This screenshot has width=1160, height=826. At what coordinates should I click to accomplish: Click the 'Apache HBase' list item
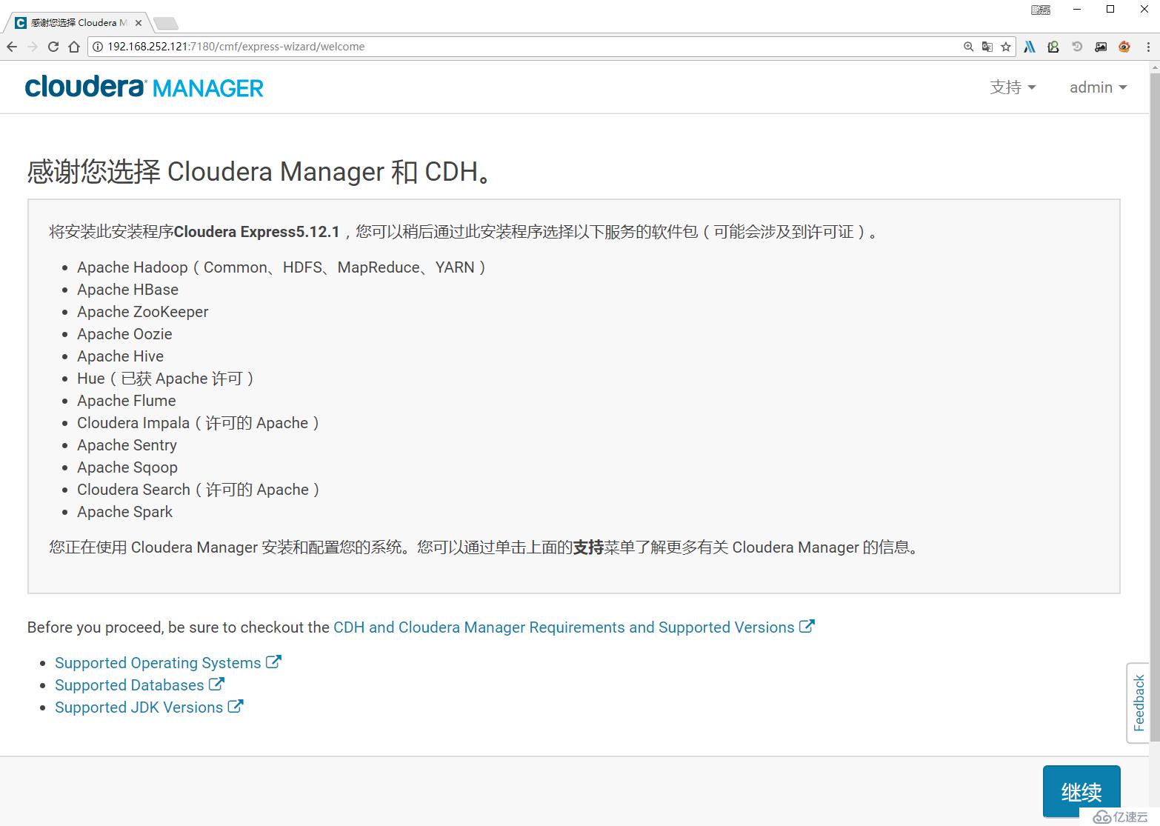pos(127,290)
